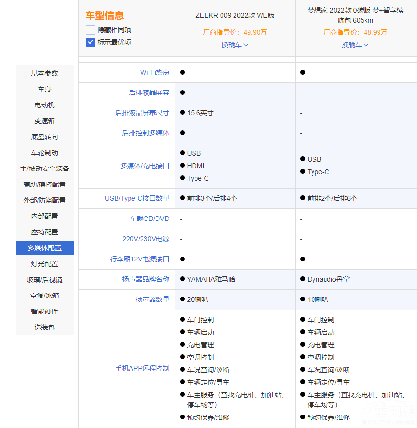The height and width of the screenshot is (428, 417).
Task: Click the ZEEKR 009 2022款 WE版 title
Action: [x=235, y=15]
